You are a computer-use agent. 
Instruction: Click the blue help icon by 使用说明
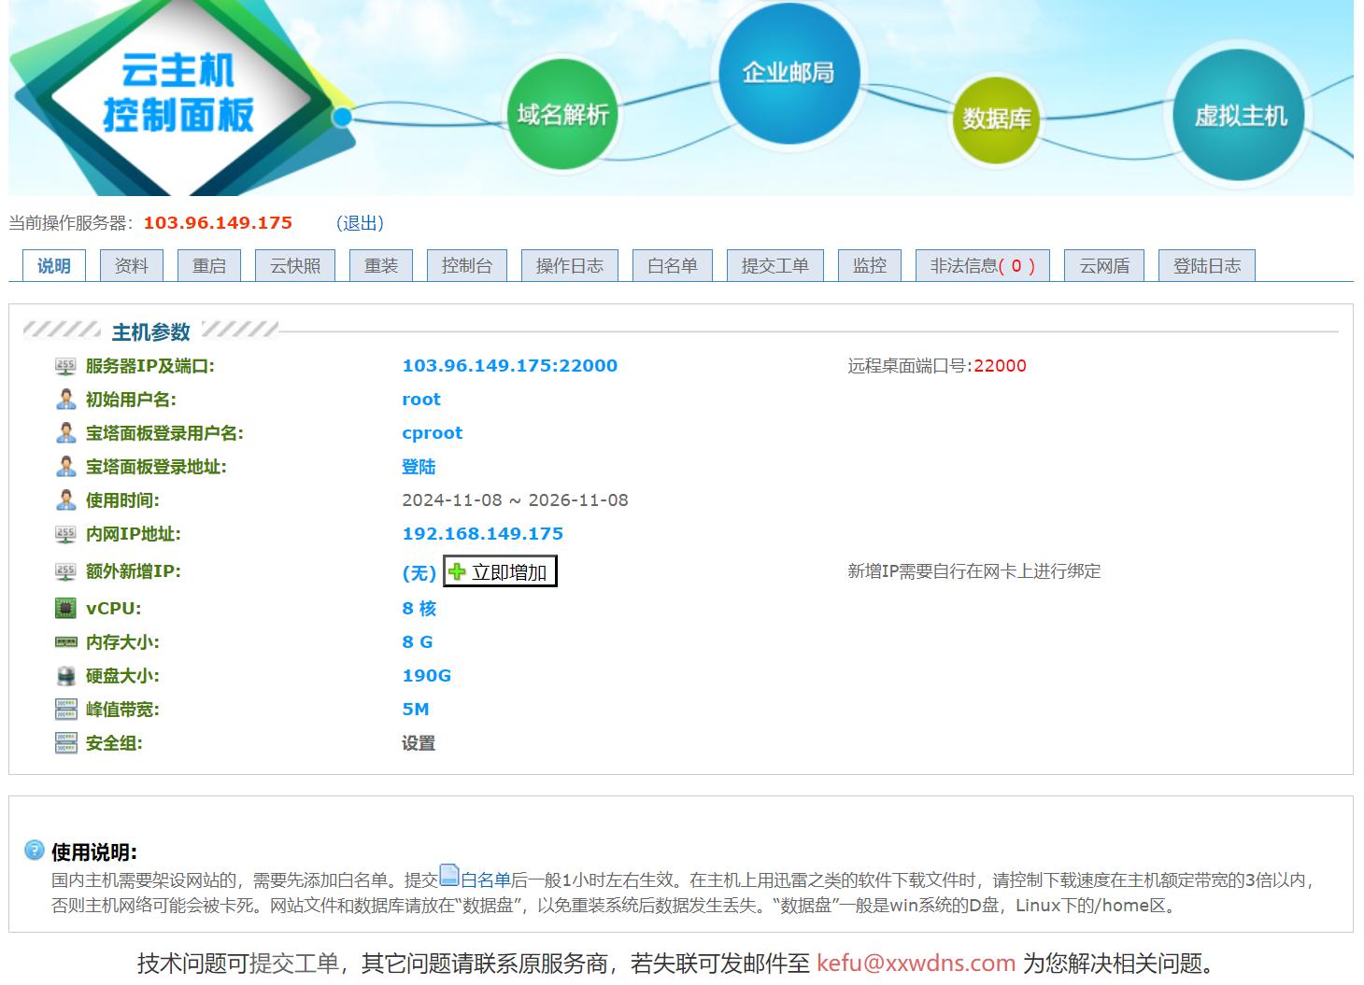pos(34,850)
